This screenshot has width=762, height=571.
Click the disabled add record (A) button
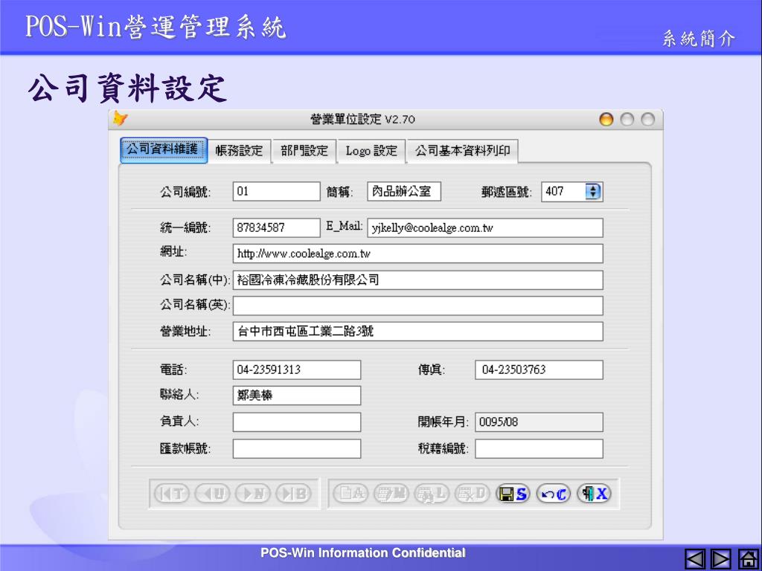coord(350,494)
